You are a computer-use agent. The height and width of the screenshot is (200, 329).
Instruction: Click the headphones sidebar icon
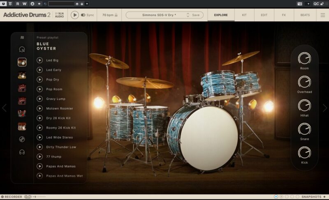[22, 152]
